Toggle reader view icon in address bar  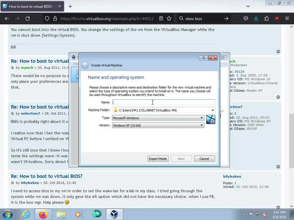click(x=161, y=18)
